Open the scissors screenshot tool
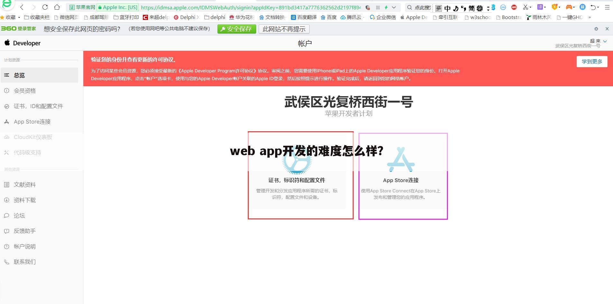 click(525, 7)
